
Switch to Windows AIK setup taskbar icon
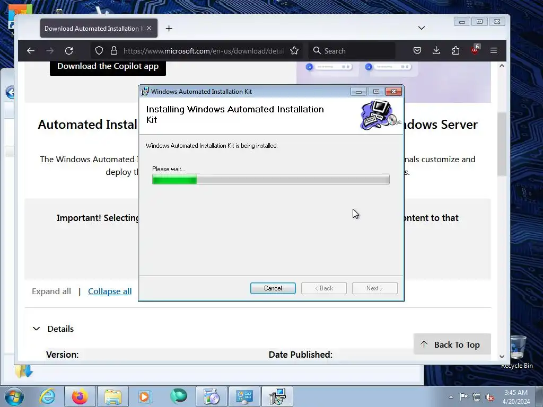[x=277, y=396]
